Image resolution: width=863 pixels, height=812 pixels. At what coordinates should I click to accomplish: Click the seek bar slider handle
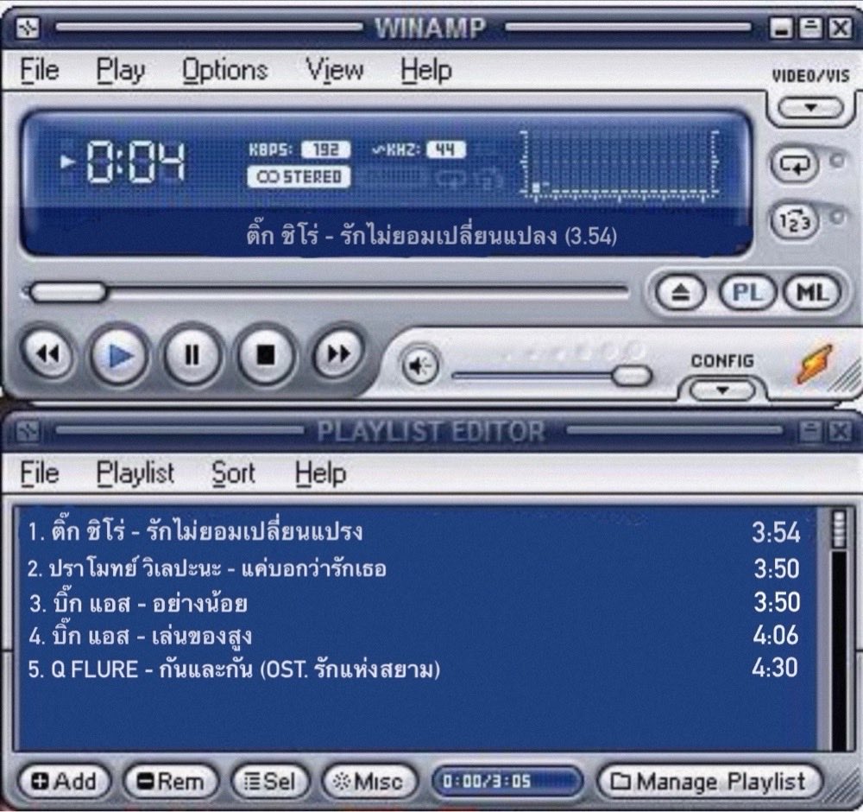[x=68, y=292]
